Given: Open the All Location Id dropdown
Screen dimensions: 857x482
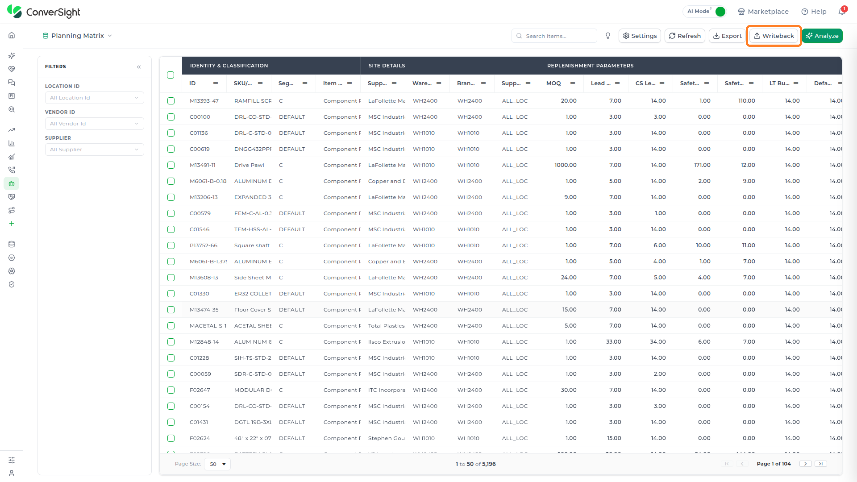Looking at the screenshot, I should pos(95,98).
